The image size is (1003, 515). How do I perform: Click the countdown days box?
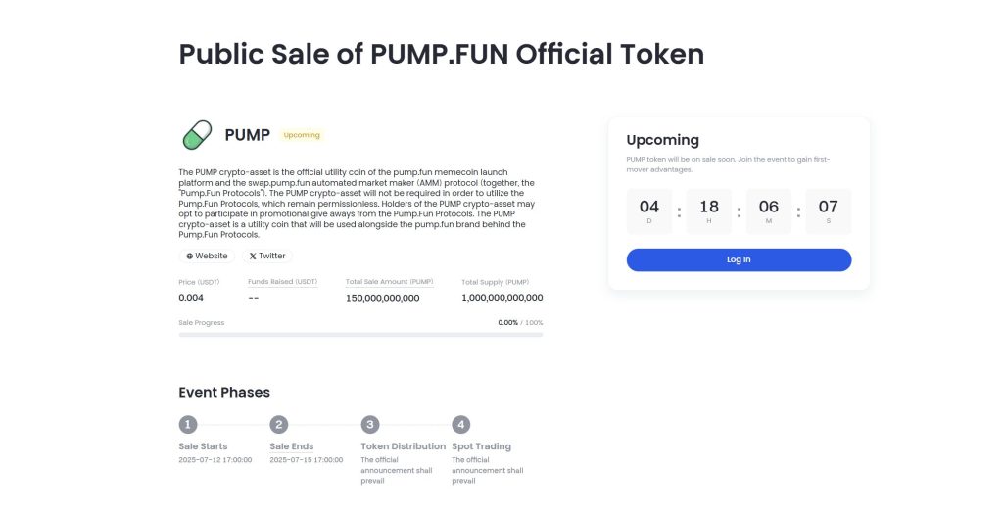click(649, 211)
